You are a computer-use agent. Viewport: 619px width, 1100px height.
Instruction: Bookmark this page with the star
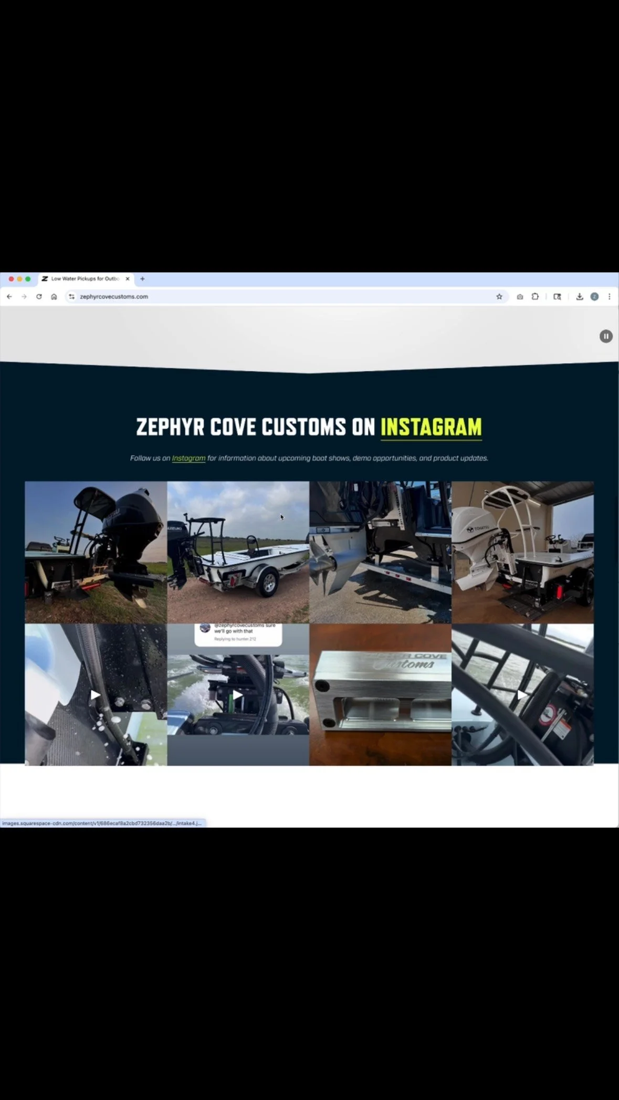coord(499,297)
